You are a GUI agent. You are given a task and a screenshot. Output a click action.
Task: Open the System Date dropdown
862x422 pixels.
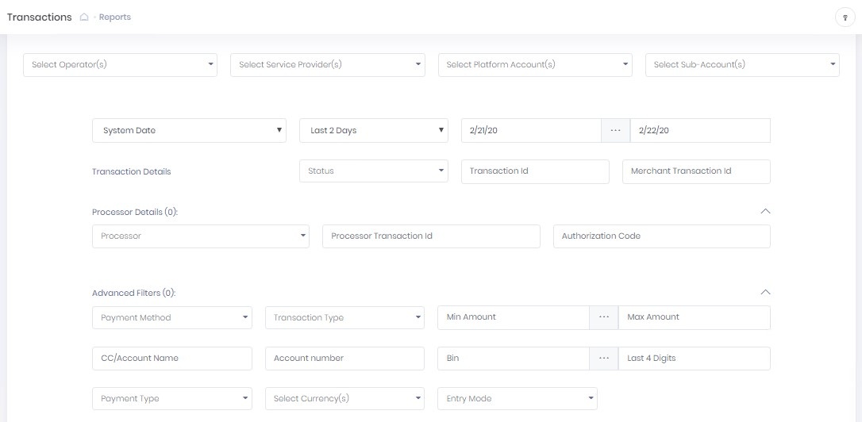click(189, 131)
